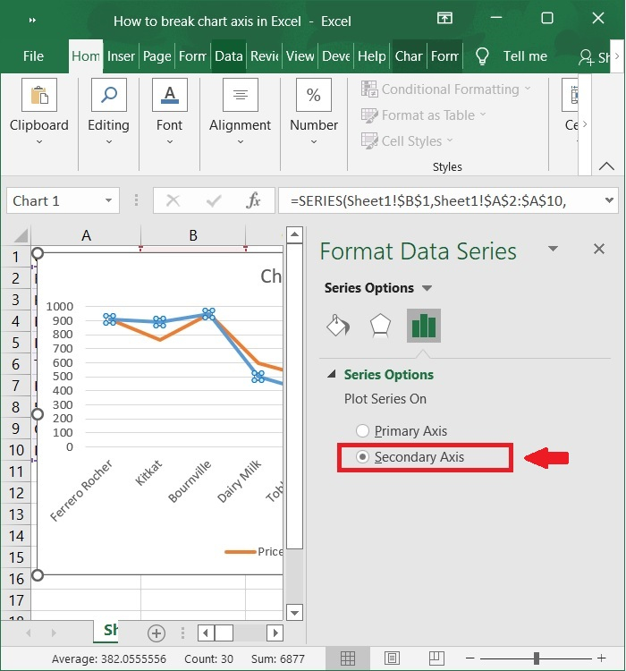This screenshot has width=626, height=671.
Task: Open the Developer ribbon tab
Action: pyautogui.click(x=336, y=56)
